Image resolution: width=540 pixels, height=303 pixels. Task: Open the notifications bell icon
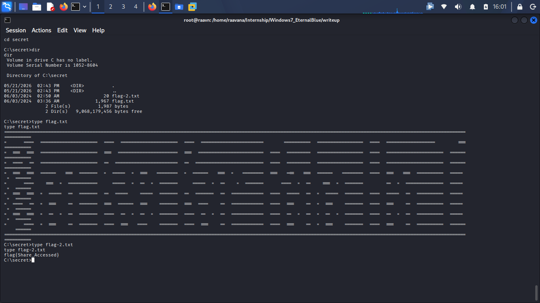tap(472, 7)
